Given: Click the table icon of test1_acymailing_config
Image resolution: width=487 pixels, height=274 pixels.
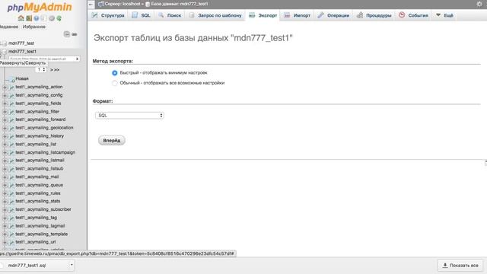Looking at the screenshot, I should pyautogui.click(x=11, y=95).
